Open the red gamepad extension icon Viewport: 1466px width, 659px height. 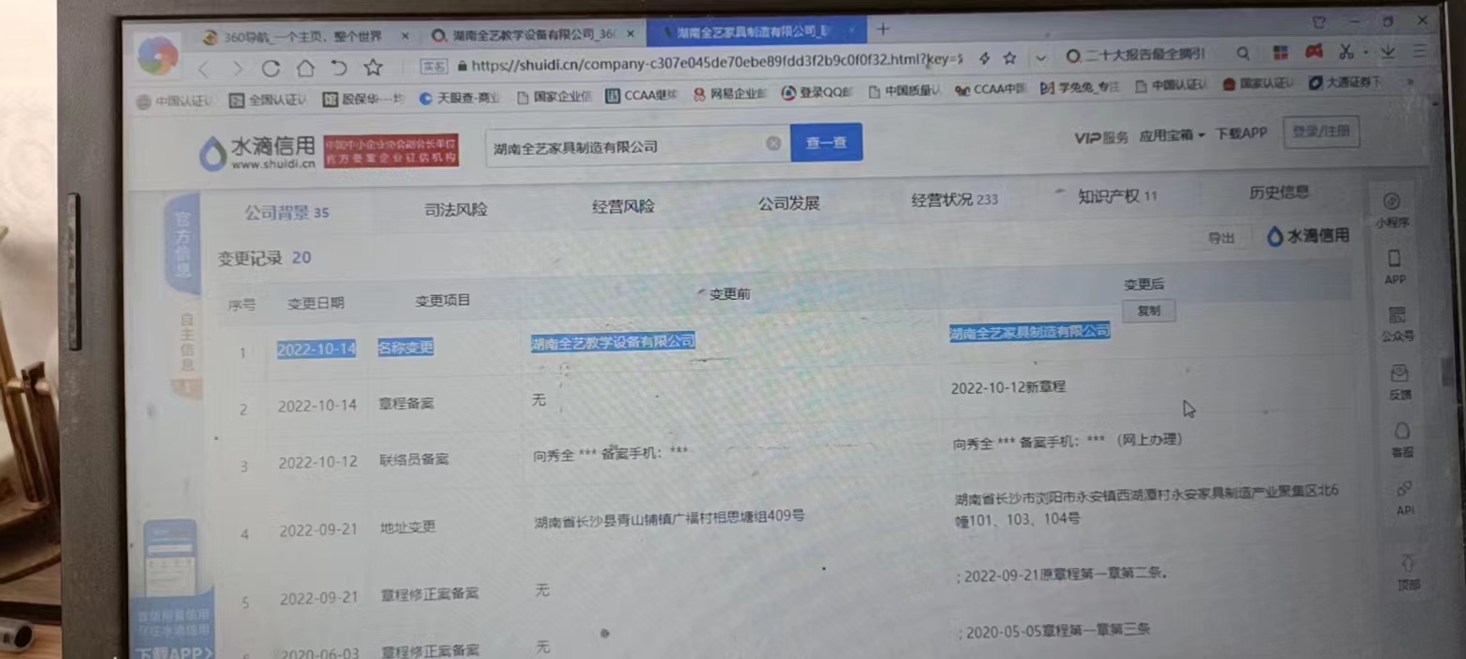coord(1314,52)
